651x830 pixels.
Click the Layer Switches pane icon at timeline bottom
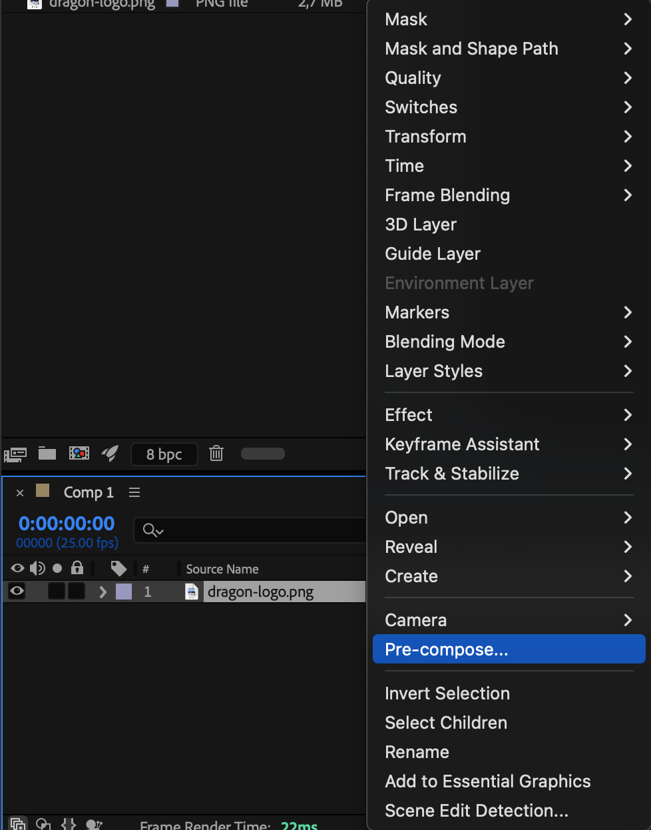(18, 824)
